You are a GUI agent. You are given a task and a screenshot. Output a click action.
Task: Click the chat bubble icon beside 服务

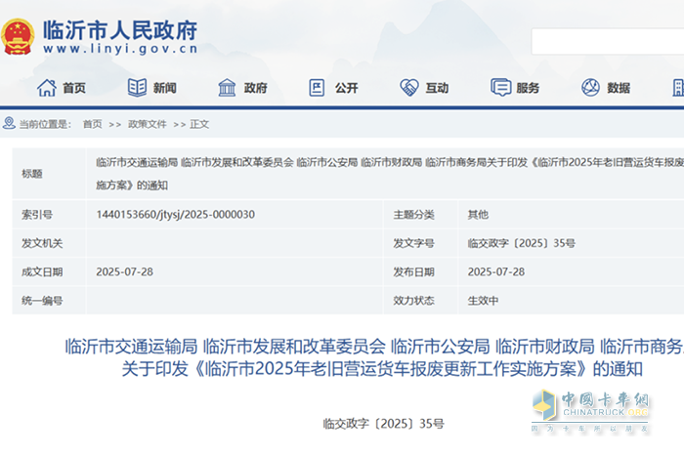point(500,87)
